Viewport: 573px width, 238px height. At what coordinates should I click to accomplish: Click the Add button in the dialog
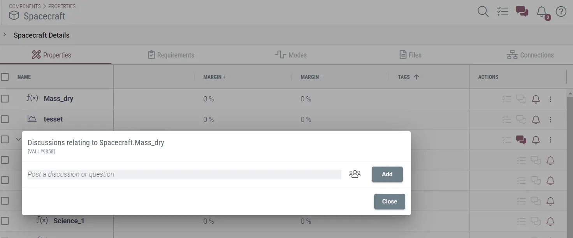click(387, 174)
